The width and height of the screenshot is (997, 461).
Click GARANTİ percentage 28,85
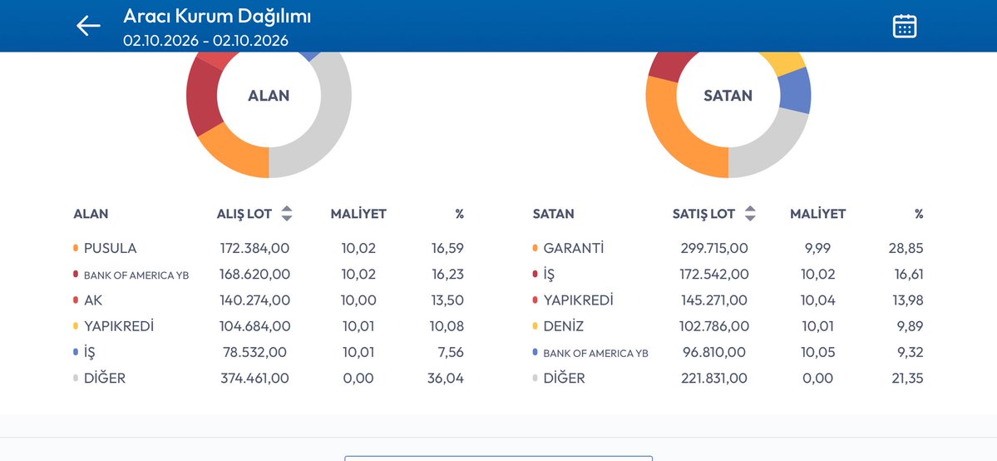906,248
